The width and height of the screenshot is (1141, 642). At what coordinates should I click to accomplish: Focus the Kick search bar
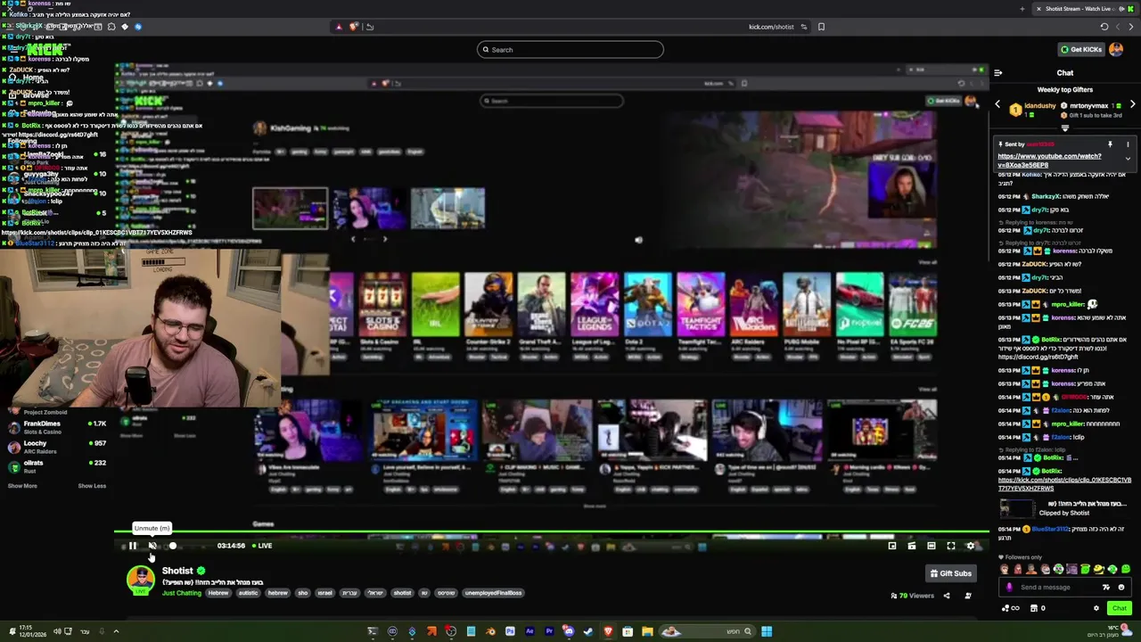(x=570, y=50)
